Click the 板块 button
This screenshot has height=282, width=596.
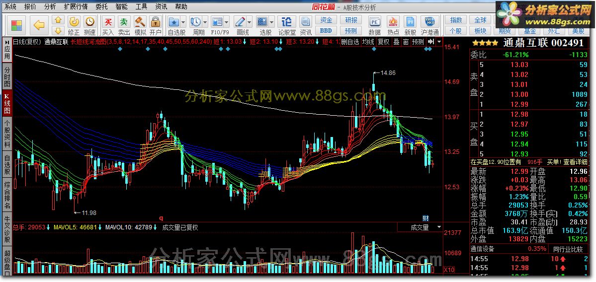point(481,30)
